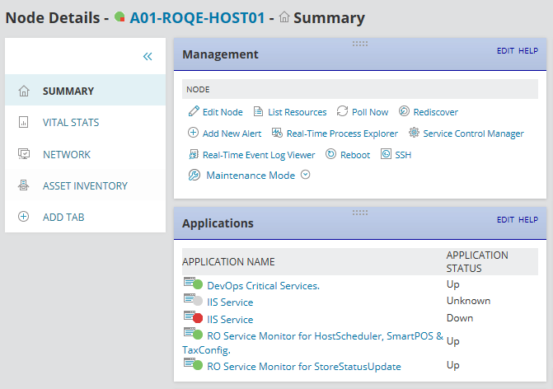Collapse the left sidebar with double chevron
553x389 pixels.
point(148,57)
